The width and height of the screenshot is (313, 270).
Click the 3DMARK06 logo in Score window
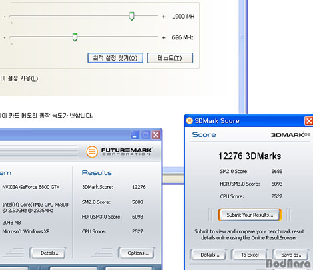290,134
